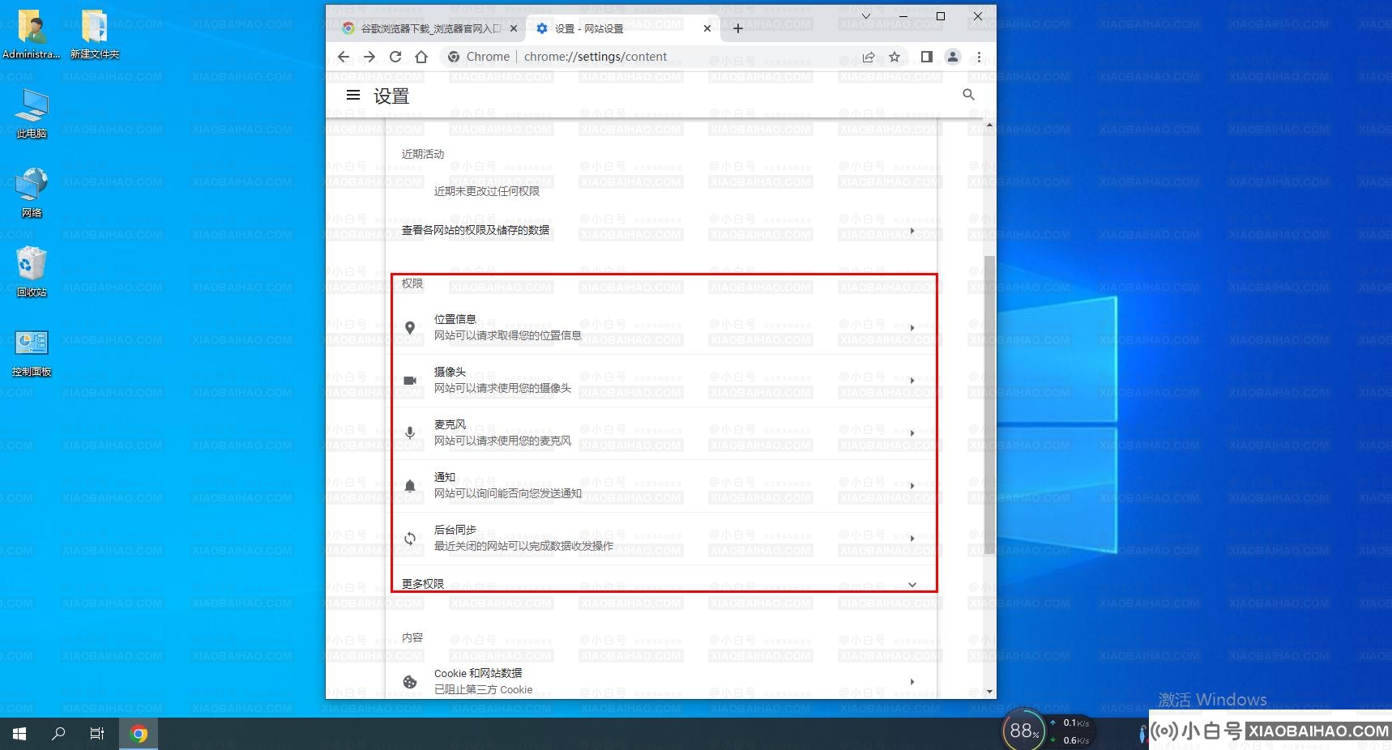This screenshot has height=750, width=1392.
Task: Open 后台同步 permission settings
Action: click(661, 538)
